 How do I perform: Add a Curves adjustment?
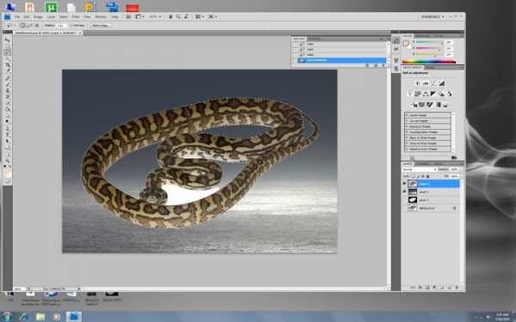pyautogui.click(x=433, y=83)
